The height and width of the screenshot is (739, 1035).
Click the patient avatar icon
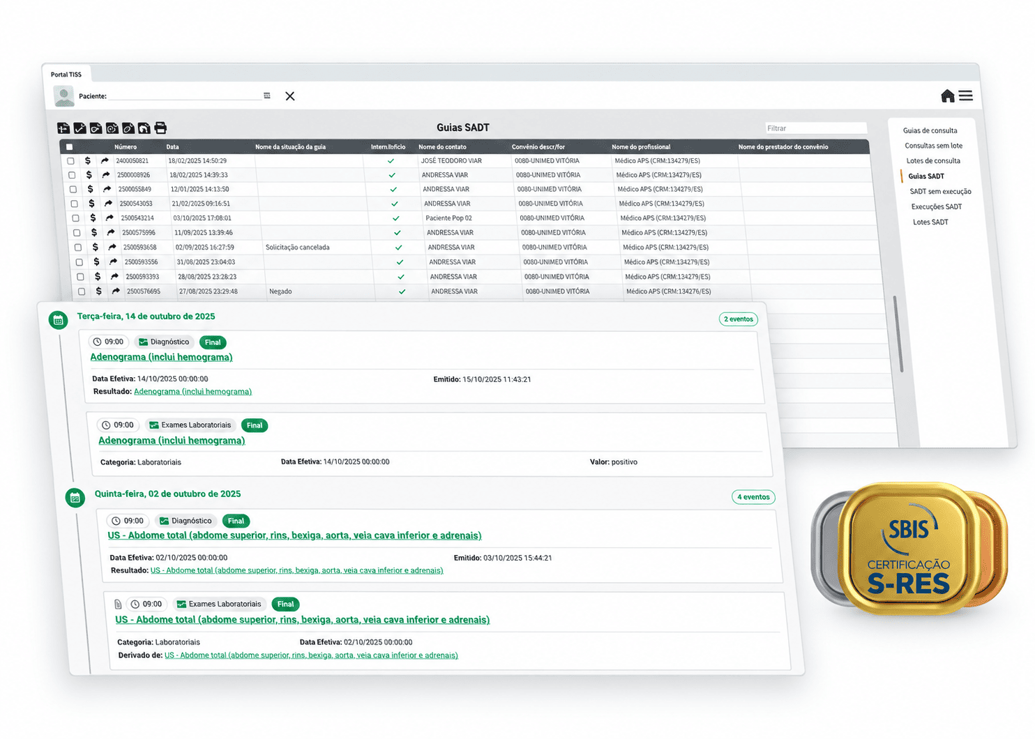[x=64, y=96]
